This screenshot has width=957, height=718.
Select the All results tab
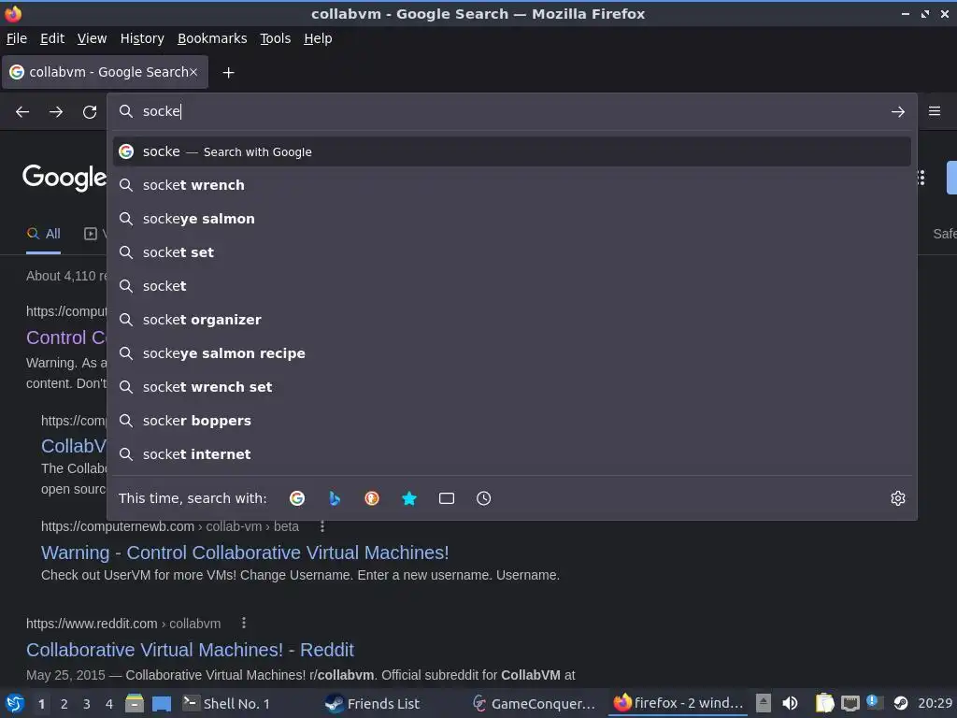pos(43,234)
